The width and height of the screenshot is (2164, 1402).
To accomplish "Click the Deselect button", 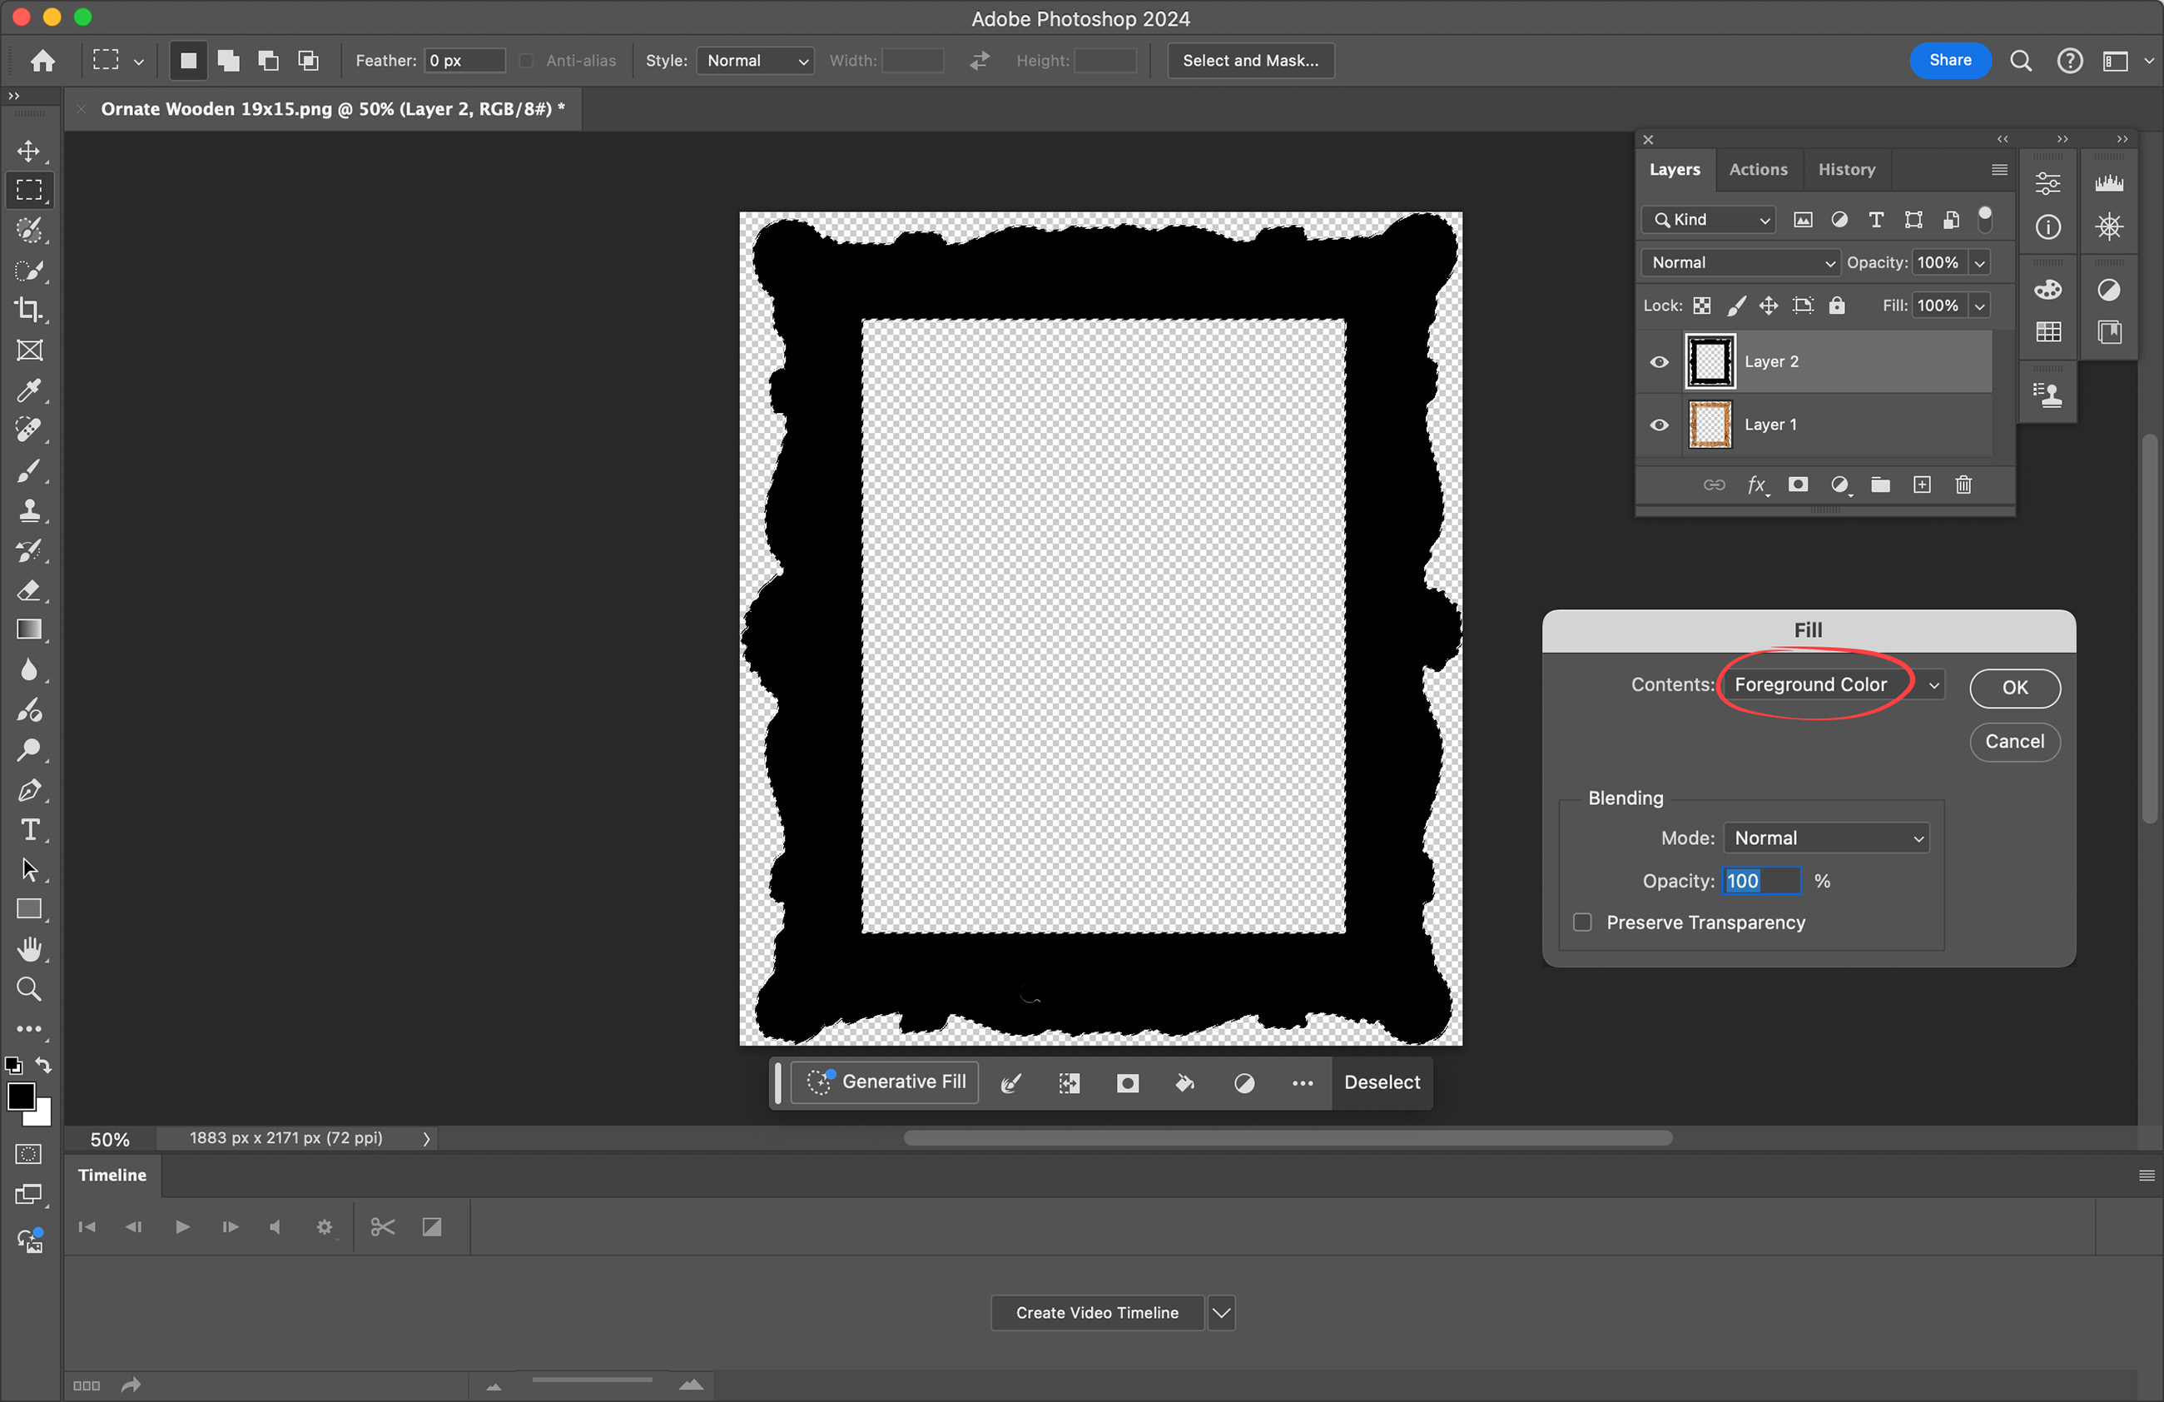I will click(1381, 1082).
